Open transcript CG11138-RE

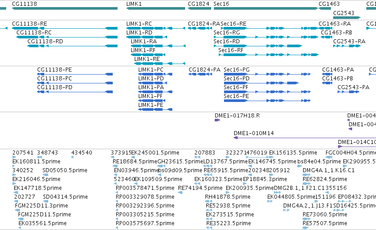30,24
